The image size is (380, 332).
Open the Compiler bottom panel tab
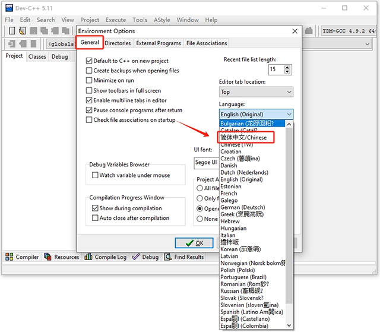(x=22, y=257)
